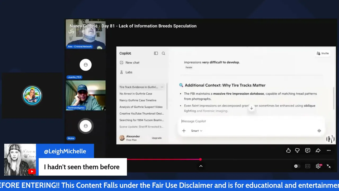This screenshot has width=339, height=191.
Task: Open Searching for 1994 Tucson Boating chat
Action: pos(141,120)
